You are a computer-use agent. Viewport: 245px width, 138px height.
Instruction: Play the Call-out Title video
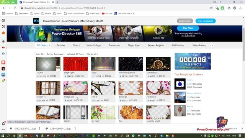tap(158, 30)
